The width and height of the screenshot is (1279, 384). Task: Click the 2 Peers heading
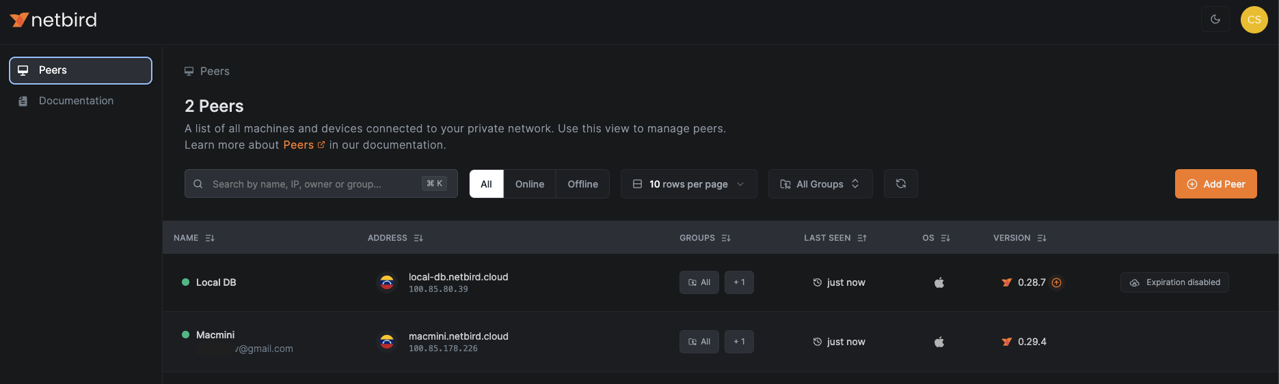[x=214, y=106]
